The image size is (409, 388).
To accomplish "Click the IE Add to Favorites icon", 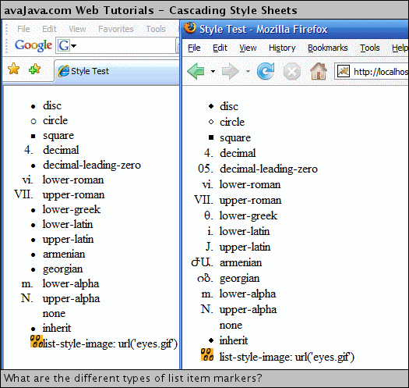I will click(35, 69).
